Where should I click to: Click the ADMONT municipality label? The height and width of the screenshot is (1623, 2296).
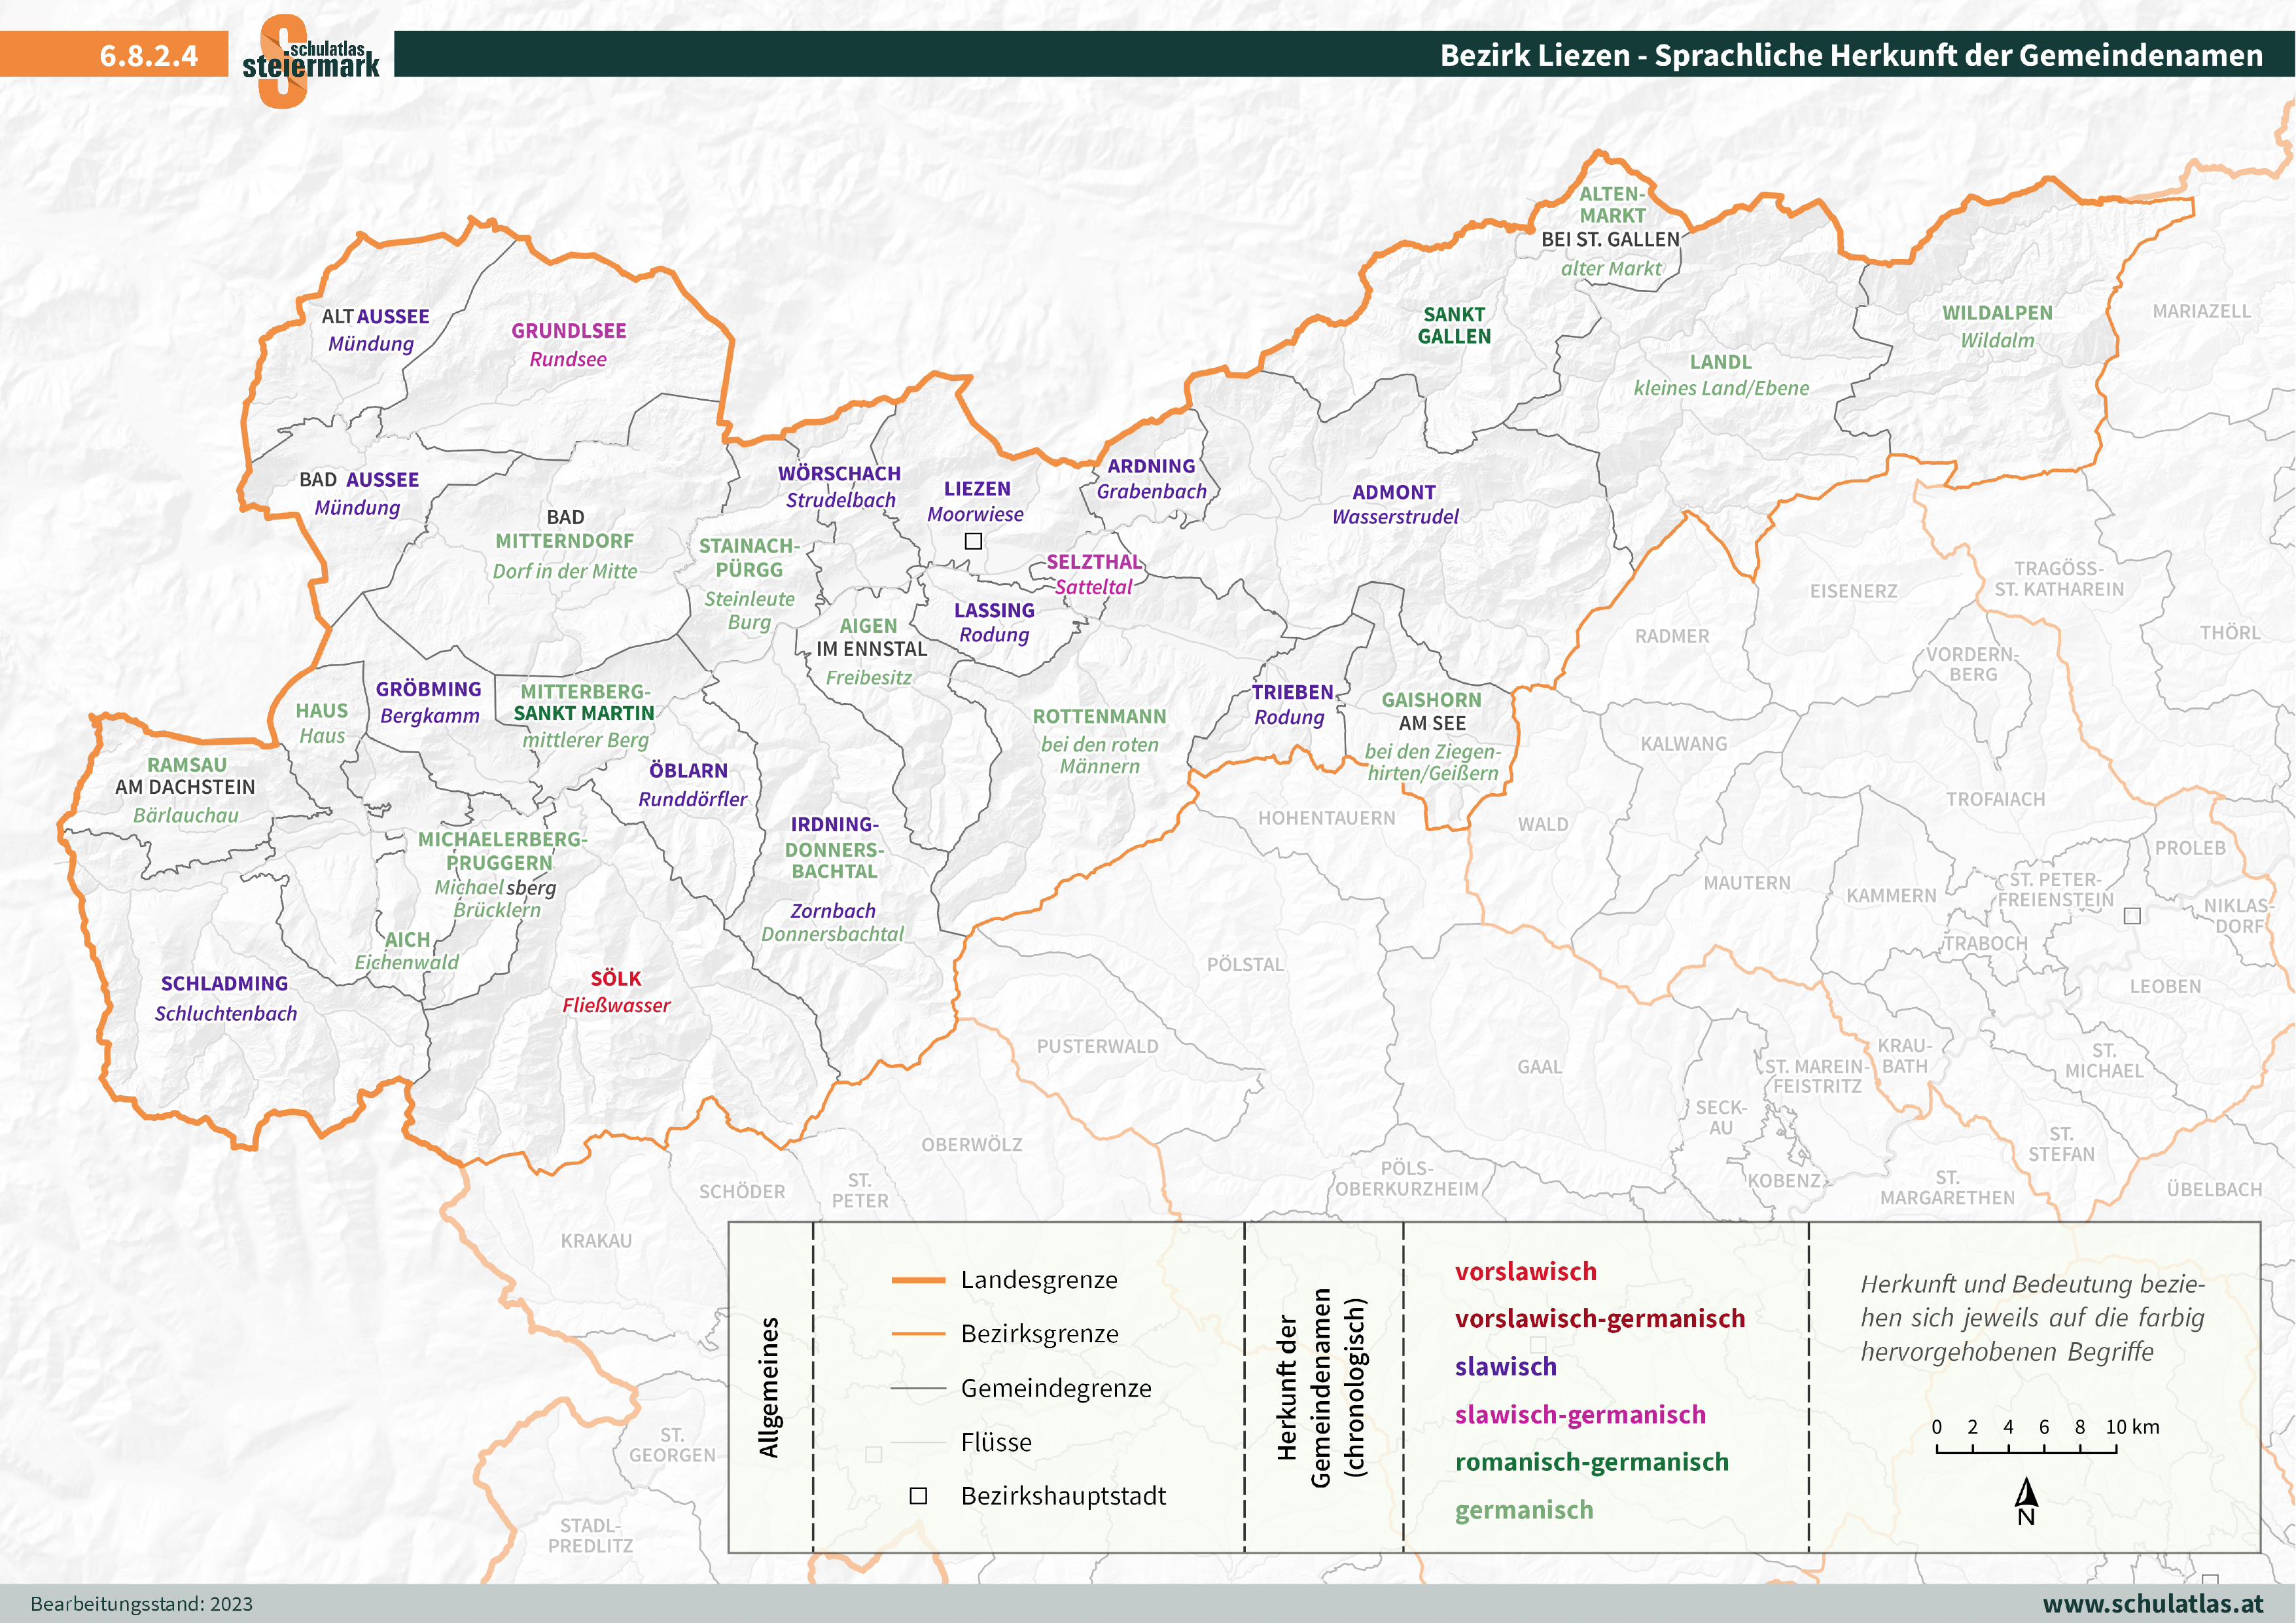(1393, 493)
